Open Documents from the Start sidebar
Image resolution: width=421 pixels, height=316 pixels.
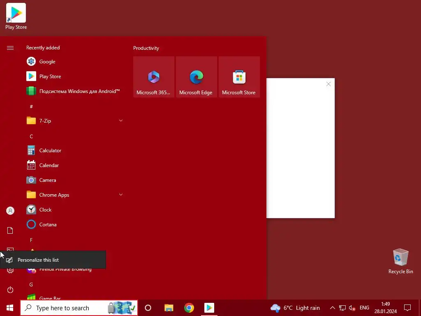[x=10, y=230]
